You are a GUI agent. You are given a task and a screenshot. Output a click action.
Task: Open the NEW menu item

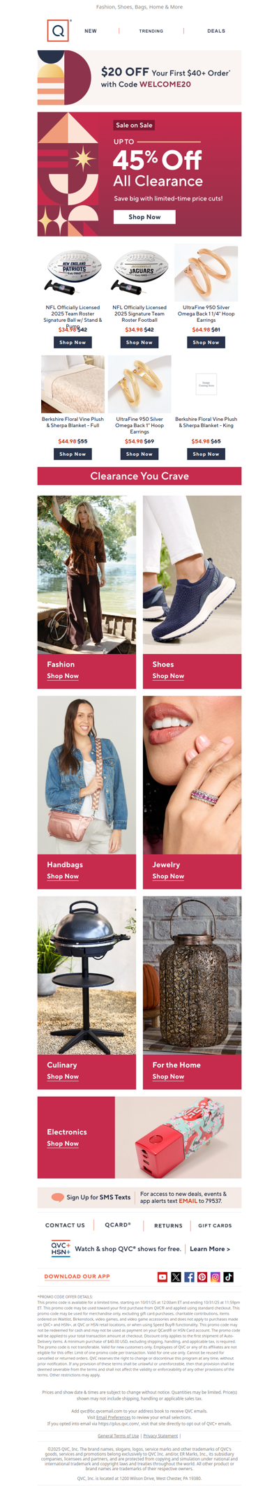[x=91, y=31]
